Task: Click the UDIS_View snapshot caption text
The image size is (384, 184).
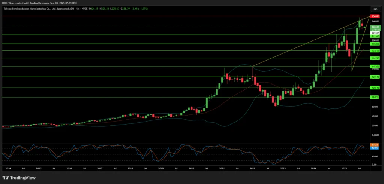Action: pyautogui.click(x=39, y=3)
